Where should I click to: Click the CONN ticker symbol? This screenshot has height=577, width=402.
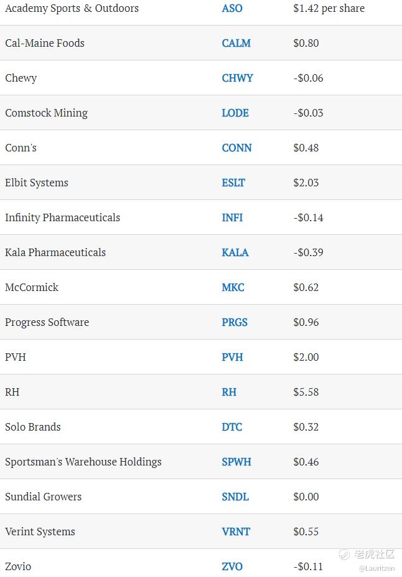pos(236,148)
